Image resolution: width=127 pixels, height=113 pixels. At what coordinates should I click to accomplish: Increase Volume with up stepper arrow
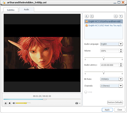point(121,50)
